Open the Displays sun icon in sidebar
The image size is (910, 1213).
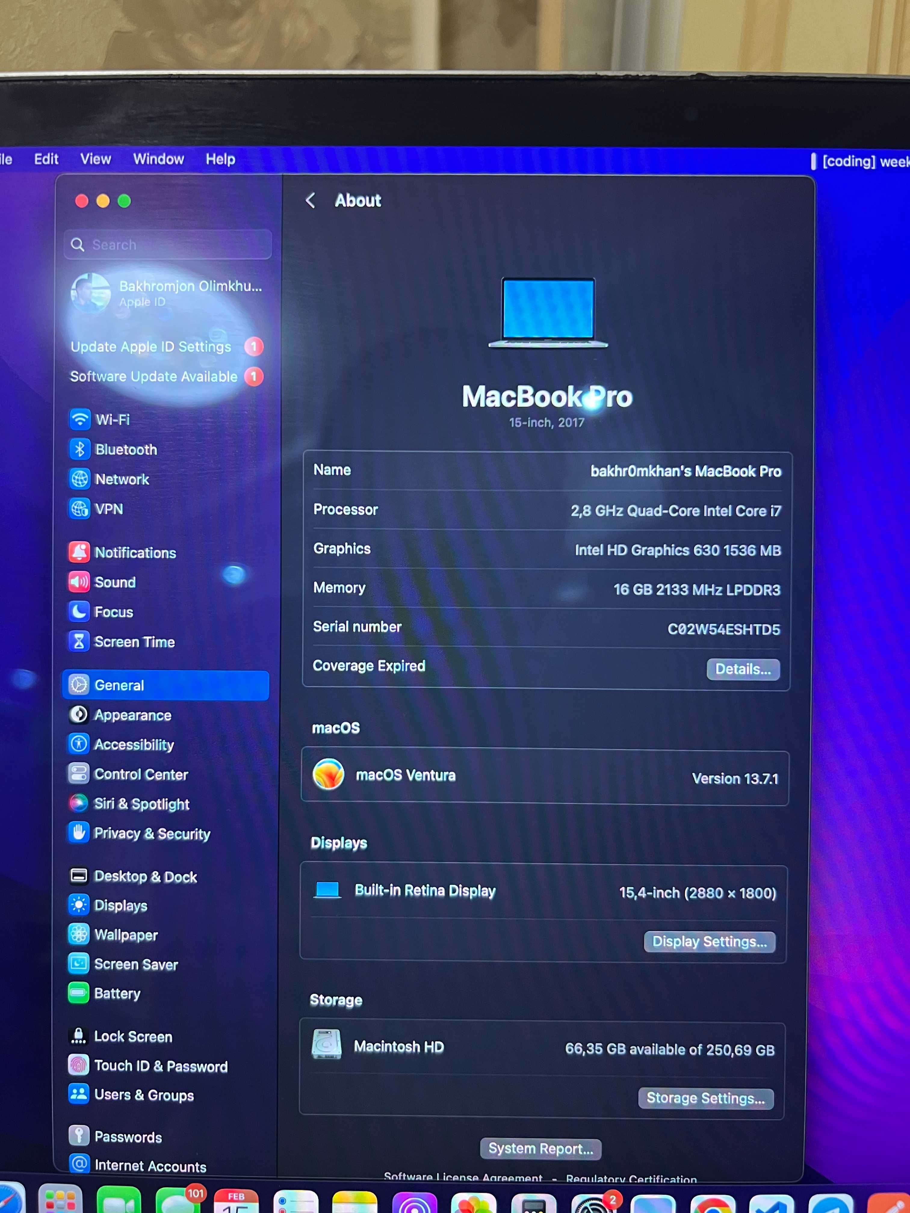tap(79, 904)
